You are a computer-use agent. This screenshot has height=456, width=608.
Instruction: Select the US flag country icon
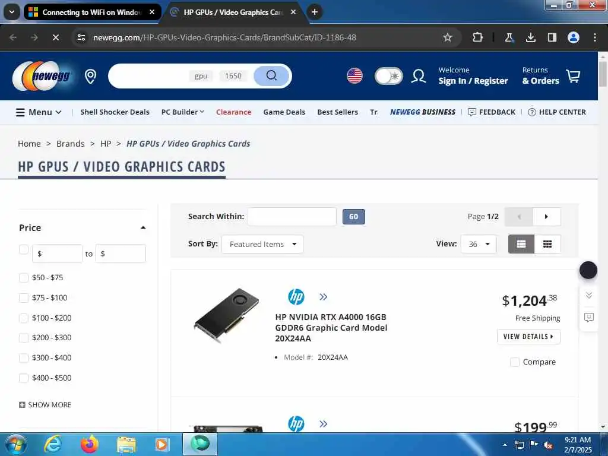pos(354,75)
